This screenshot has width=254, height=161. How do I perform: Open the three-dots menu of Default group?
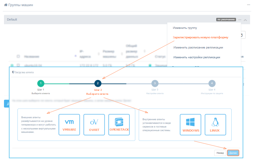(240, 19)
